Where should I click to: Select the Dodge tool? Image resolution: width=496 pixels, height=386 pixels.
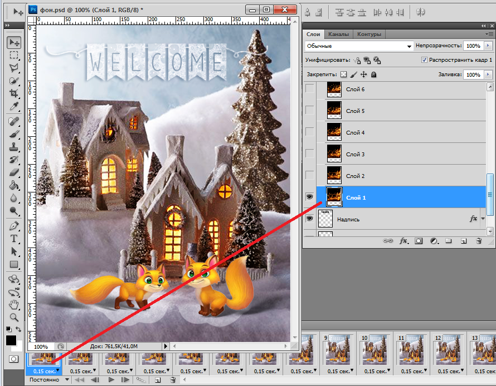[x=14, y=211]
